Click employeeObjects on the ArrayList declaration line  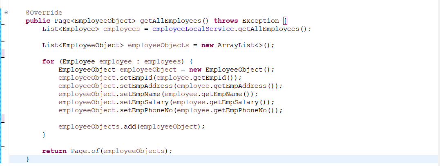158,45
